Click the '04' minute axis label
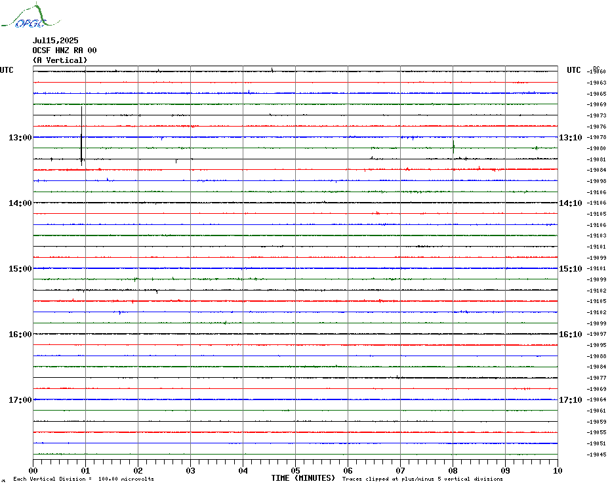The image size is (610, 488). point(243,470)
